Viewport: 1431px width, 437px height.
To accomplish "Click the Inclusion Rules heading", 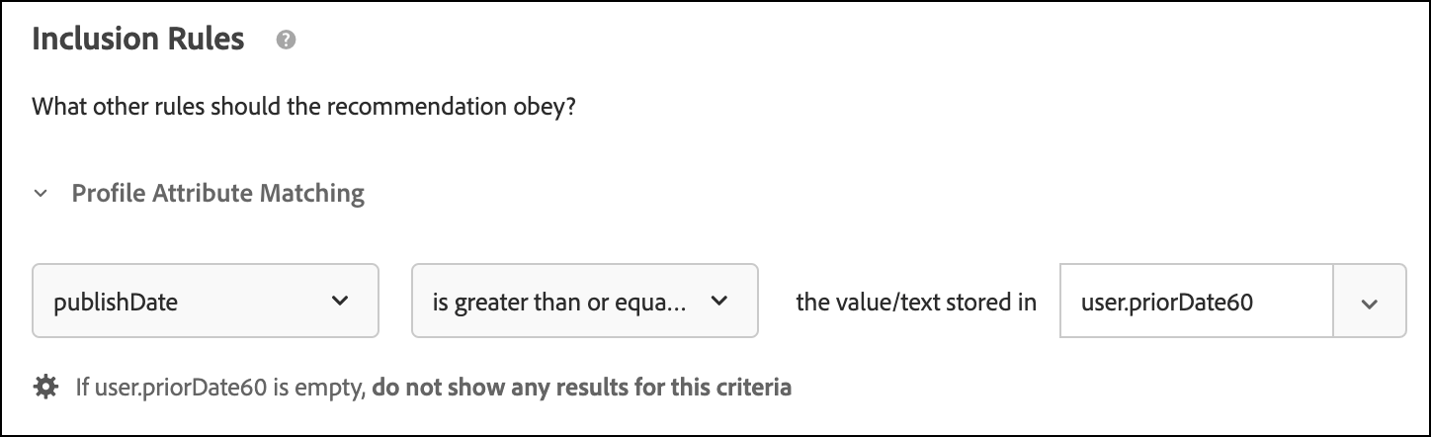I will [138, 39].
